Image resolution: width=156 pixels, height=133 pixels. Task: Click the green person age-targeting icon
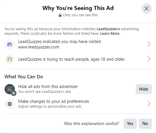click(x=10, y=59)
